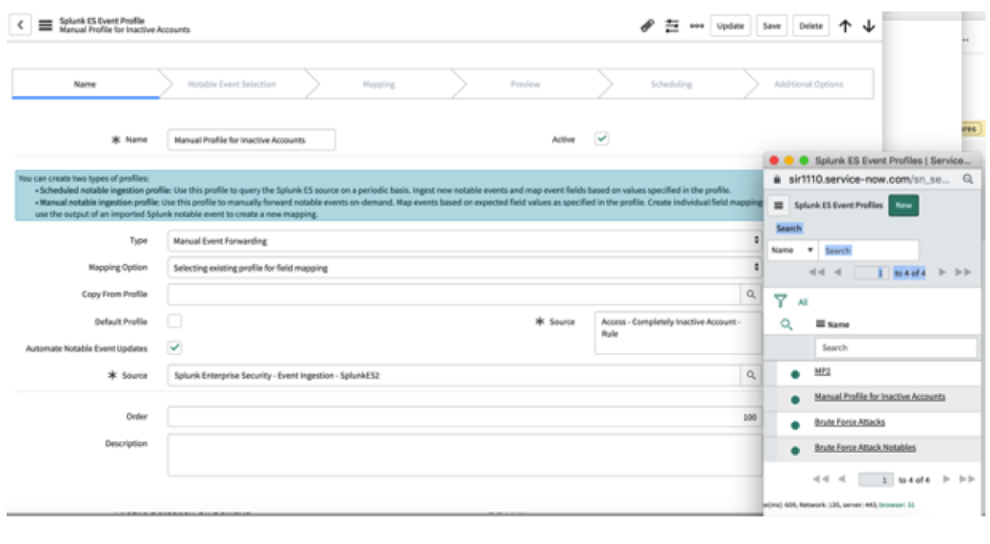Click the Update button
990x544 pixels.
click(x=731, y=26)
